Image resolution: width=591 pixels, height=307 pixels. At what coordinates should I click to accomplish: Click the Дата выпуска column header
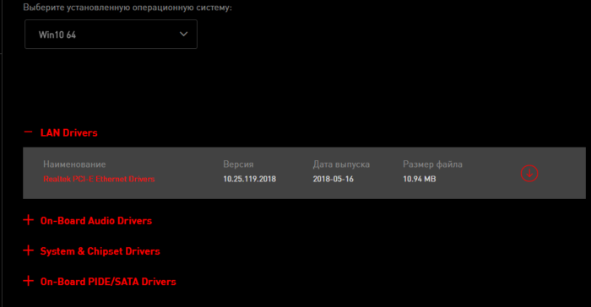click(341, 164)
